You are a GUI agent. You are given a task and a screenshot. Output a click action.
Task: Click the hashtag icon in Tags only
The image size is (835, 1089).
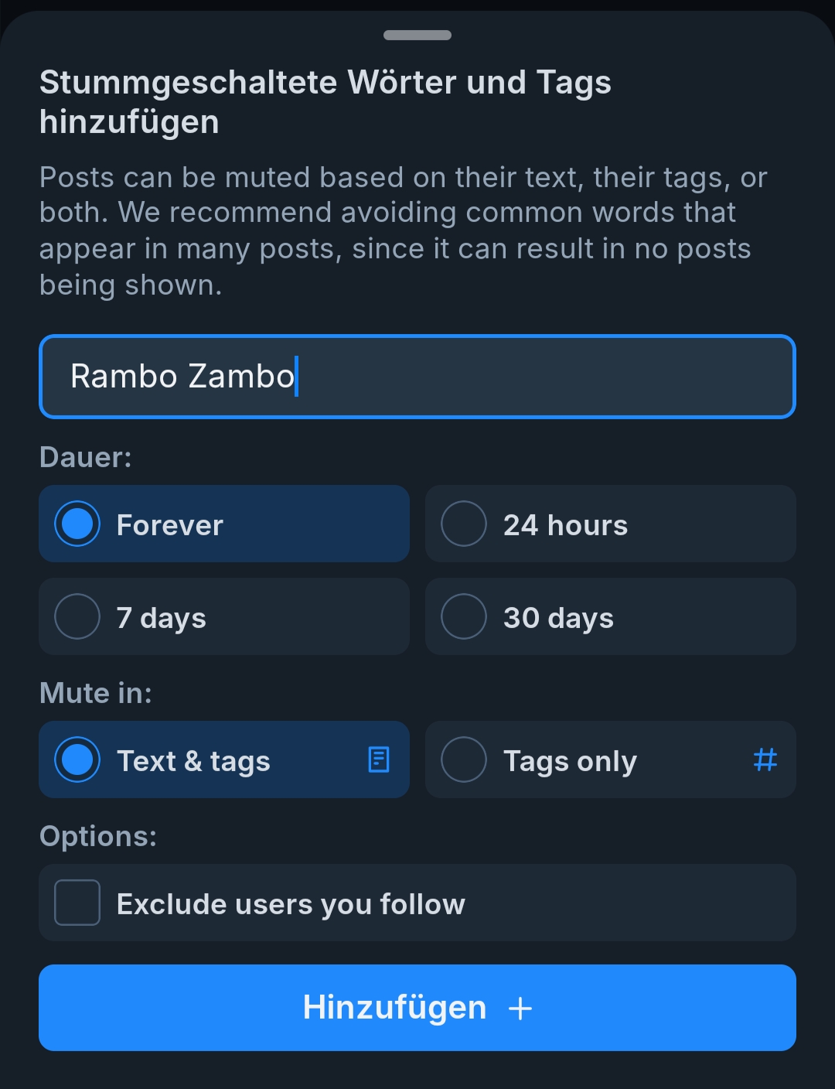(x=765, y=760)
